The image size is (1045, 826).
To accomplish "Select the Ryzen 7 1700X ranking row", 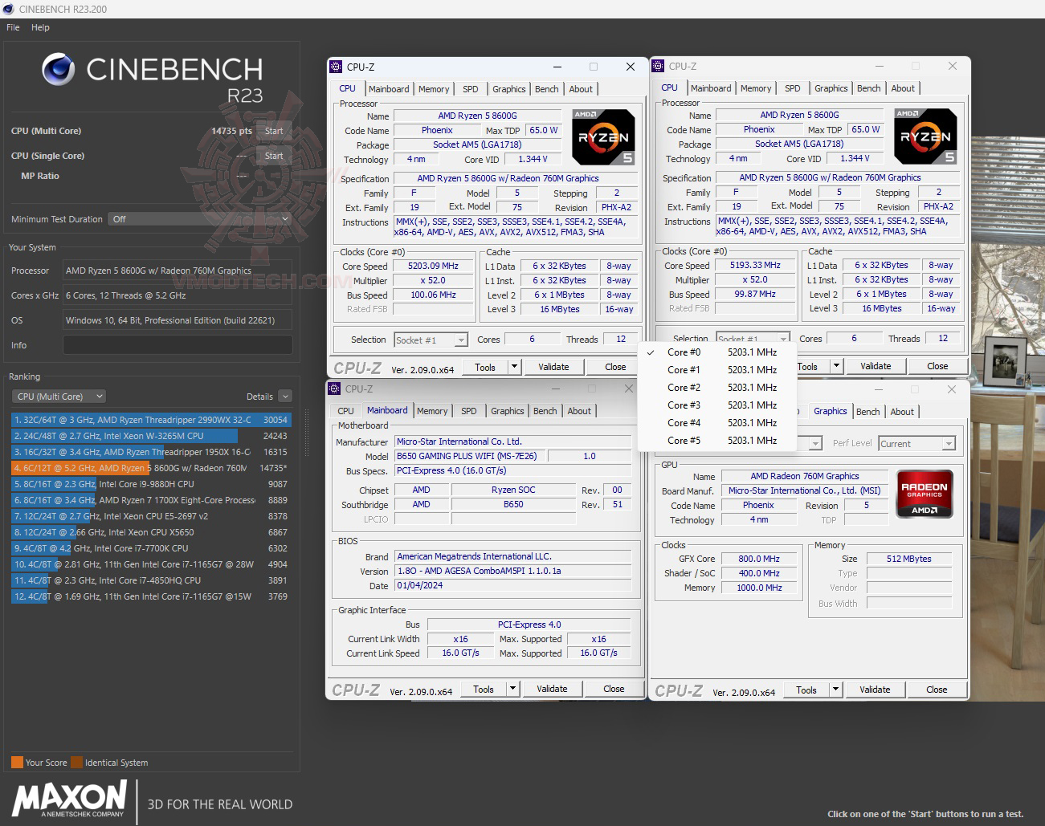I will pyautogui.click(x=151, y=500).
